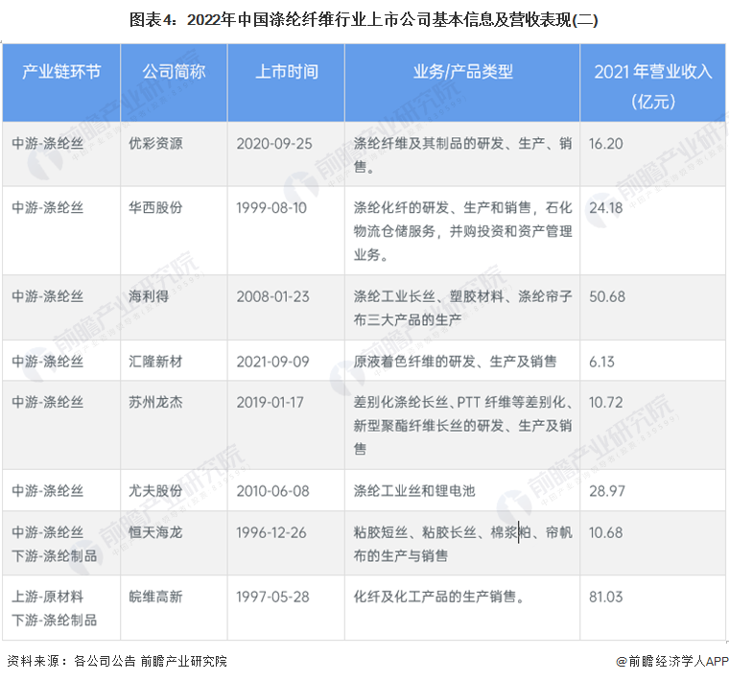Viewport: 729px width, 681px height.
Task: Click listing date '2021-09-09'
Action: [273, 362]
